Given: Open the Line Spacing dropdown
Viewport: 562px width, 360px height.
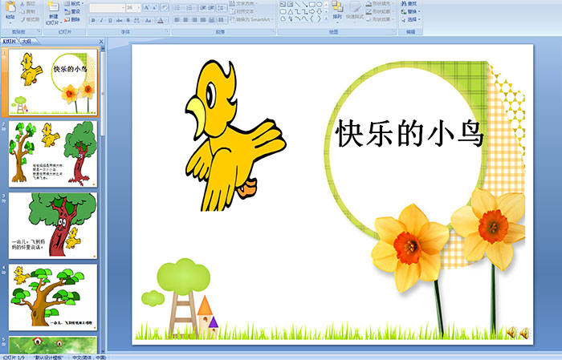Looking at the screenshot, I should 222,7.
